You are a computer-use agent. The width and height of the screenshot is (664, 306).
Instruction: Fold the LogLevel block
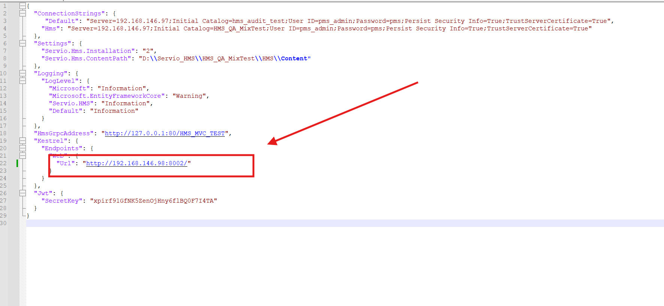point(22,81)
